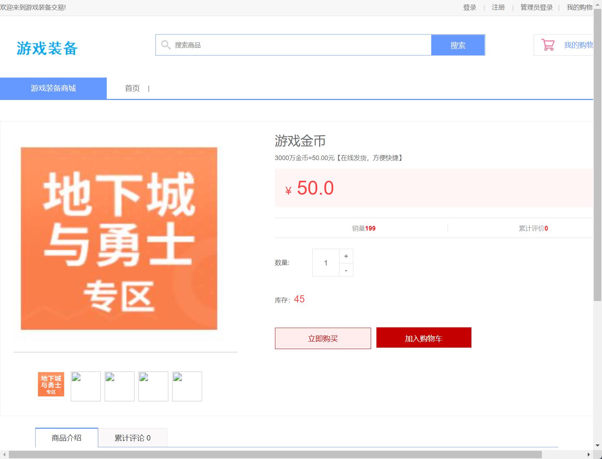
Task: Switch to the 商品介绍 tab
Action: (66, 438)
